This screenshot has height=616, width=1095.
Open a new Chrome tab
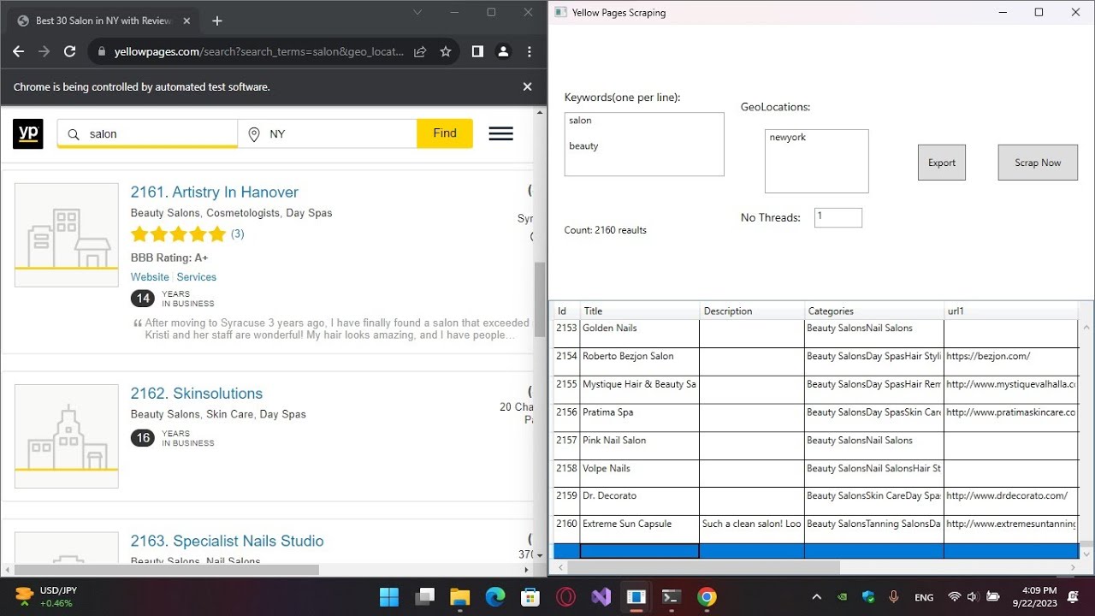point(217,21)
